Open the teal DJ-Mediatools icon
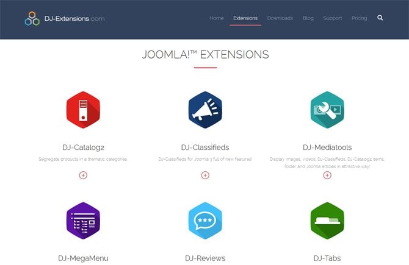The width and height of the screenshot is (409, 265). pyautogui.click(x=327, y=110)
